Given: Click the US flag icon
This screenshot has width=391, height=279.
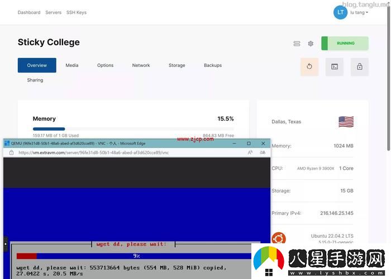Looking at the screenshot, I should tap(346, 122).
